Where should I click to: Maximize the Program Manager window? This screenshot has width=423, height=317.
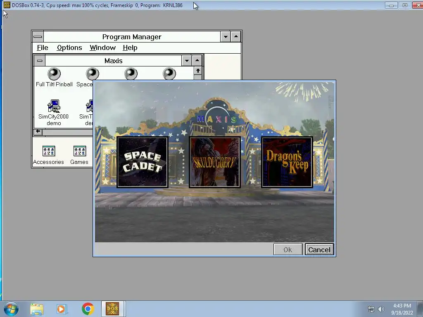tap(236, 37)
